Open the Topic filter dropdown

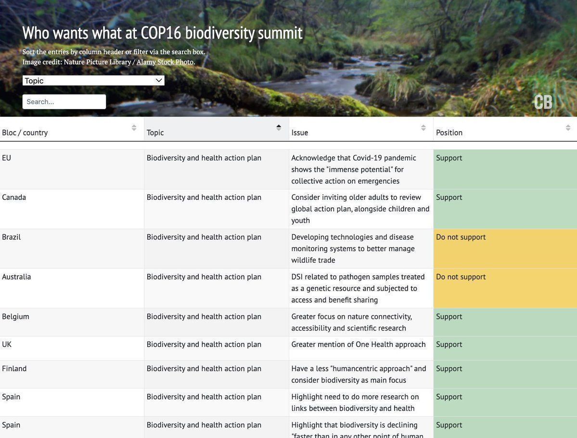[x=93, y=80]
